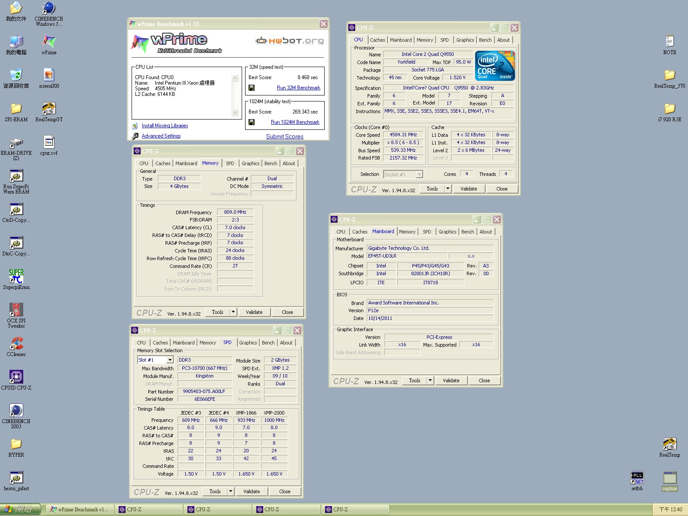The image size is (688, 516).
Task: Click the taskbar clock showing 12:40
Action: pyautogui.click(x=671, y=510)
